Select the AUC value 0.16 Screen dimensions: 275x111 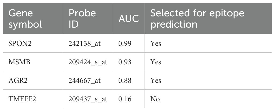125,99
